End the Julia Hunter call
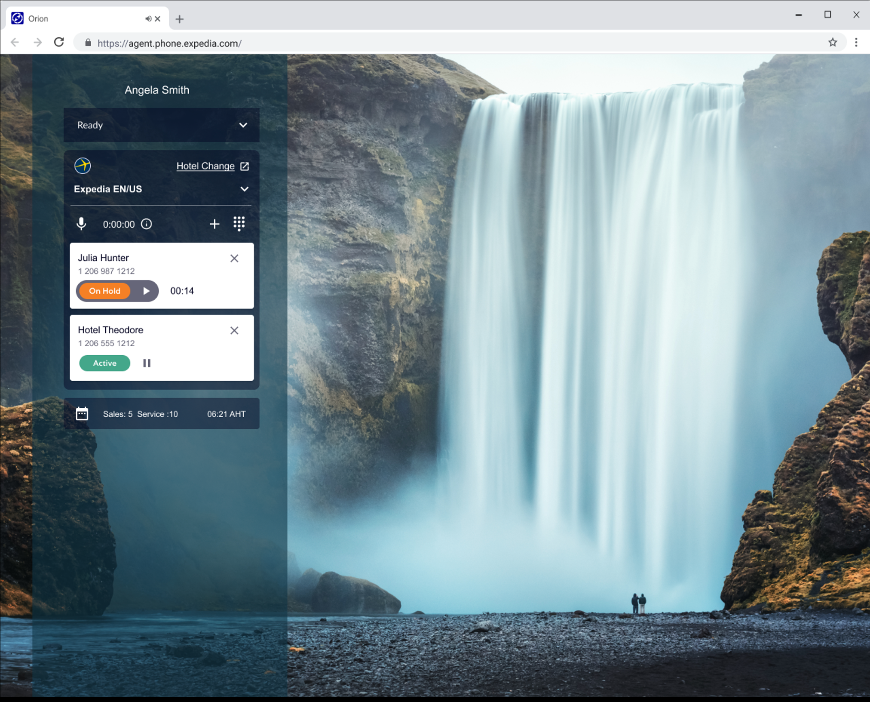The height and width of the screenshot is (702, 870). (x=234, y=258)
